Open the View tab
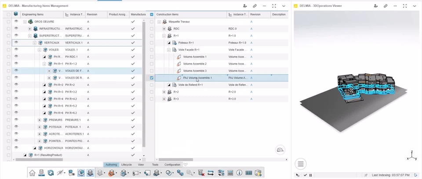Viewport: 422px width, 179px height. [141, 165]
